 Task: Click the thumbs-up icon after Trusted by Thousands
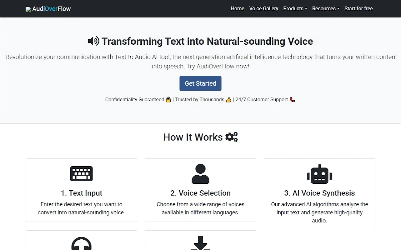click(x=229, y=99)
